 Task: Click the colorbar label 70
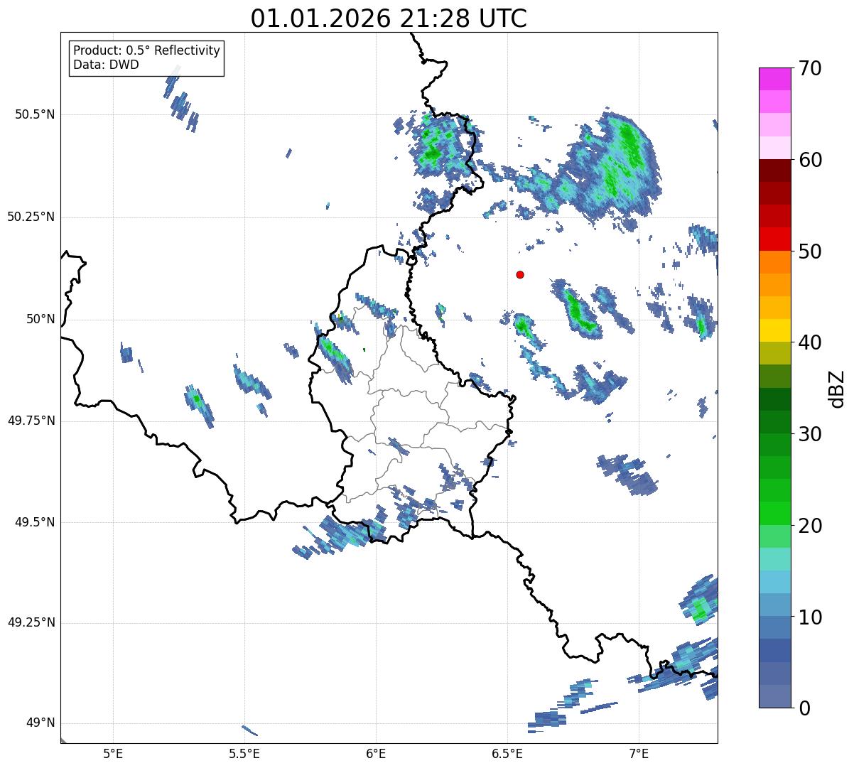(x=810, y=68)
